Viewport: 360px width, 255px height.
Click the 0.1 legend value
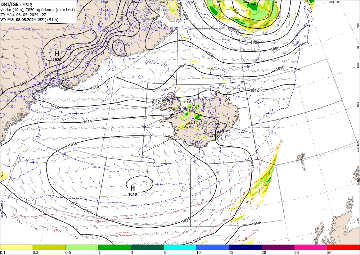tap(3, 252)
